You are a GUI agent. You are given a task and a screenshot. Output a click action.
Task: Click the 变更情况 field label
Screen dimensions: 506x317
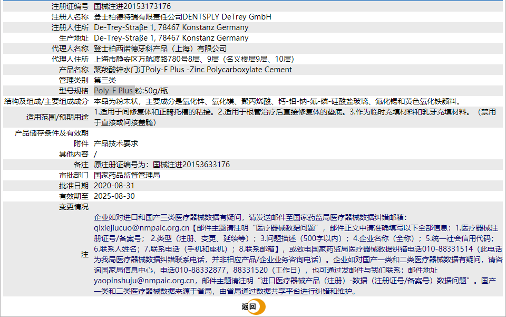click(x=74, y=207)
